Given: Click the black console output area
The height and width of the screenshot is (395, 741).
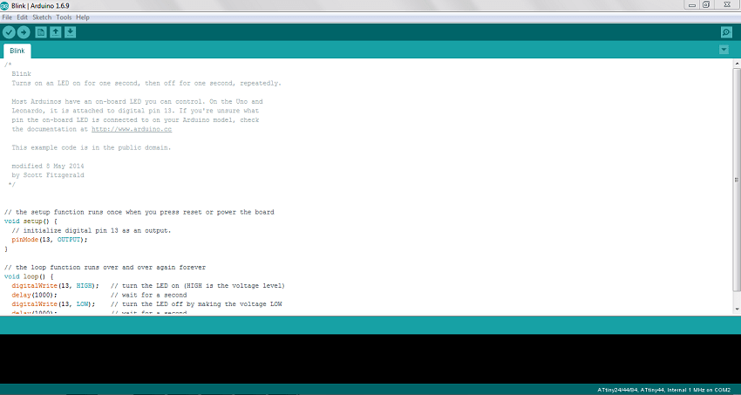Looking at the screenshot, I should (x=370, y=358).
